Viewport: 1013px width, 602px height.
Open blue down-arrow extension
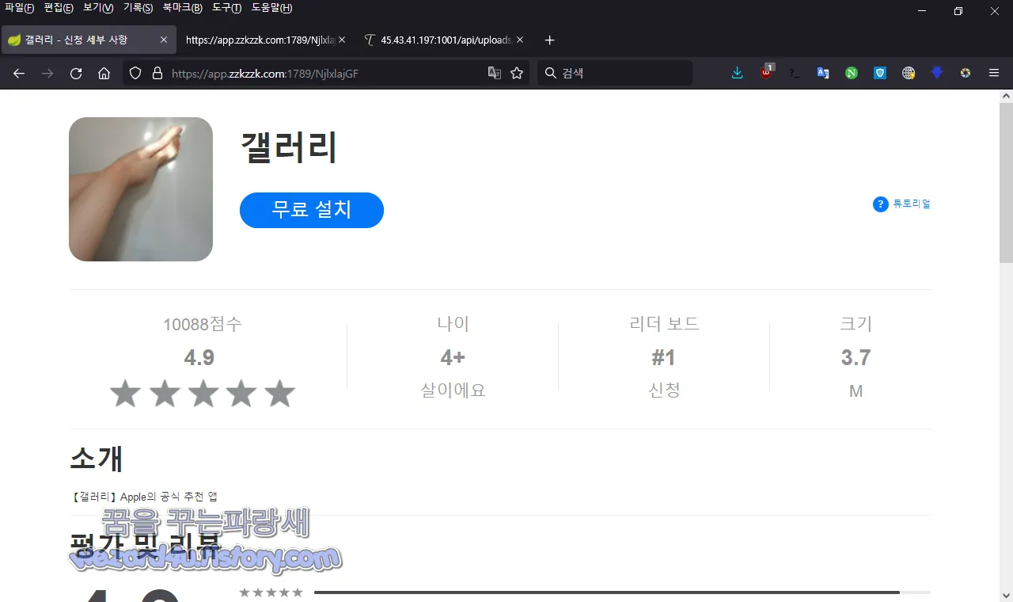click(937, 73)
